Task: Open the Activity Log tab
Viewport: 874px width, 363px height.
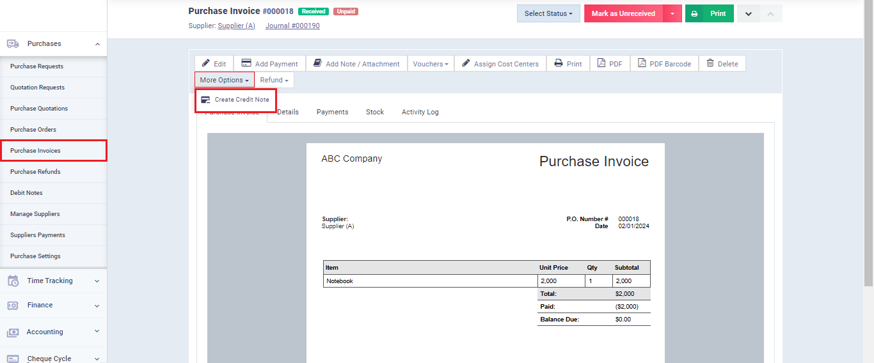Action: 420,112
